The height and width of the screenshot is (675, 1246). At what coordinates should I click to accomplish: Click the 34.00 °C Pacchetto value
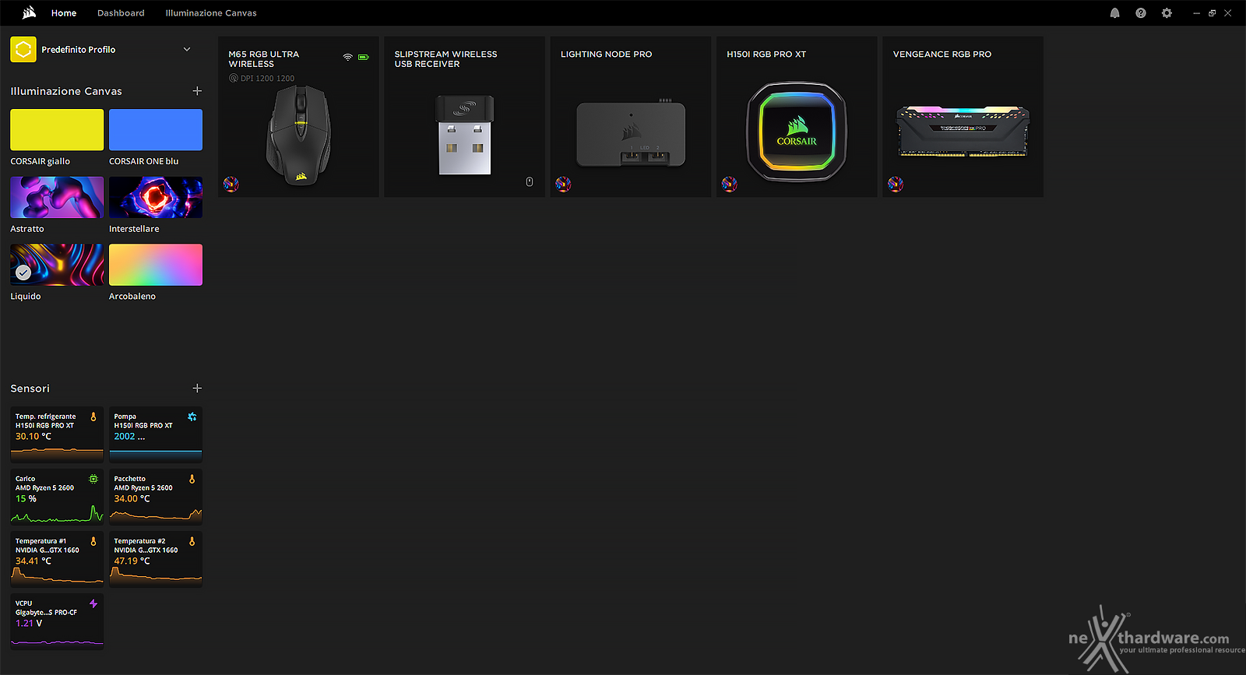[x=132, y=498]
